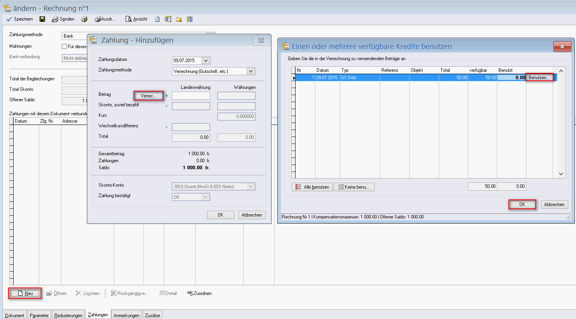The width and height of the screenshot is (576, 319).
Task: Confirm credits dialog with OK
Action: 522,205
